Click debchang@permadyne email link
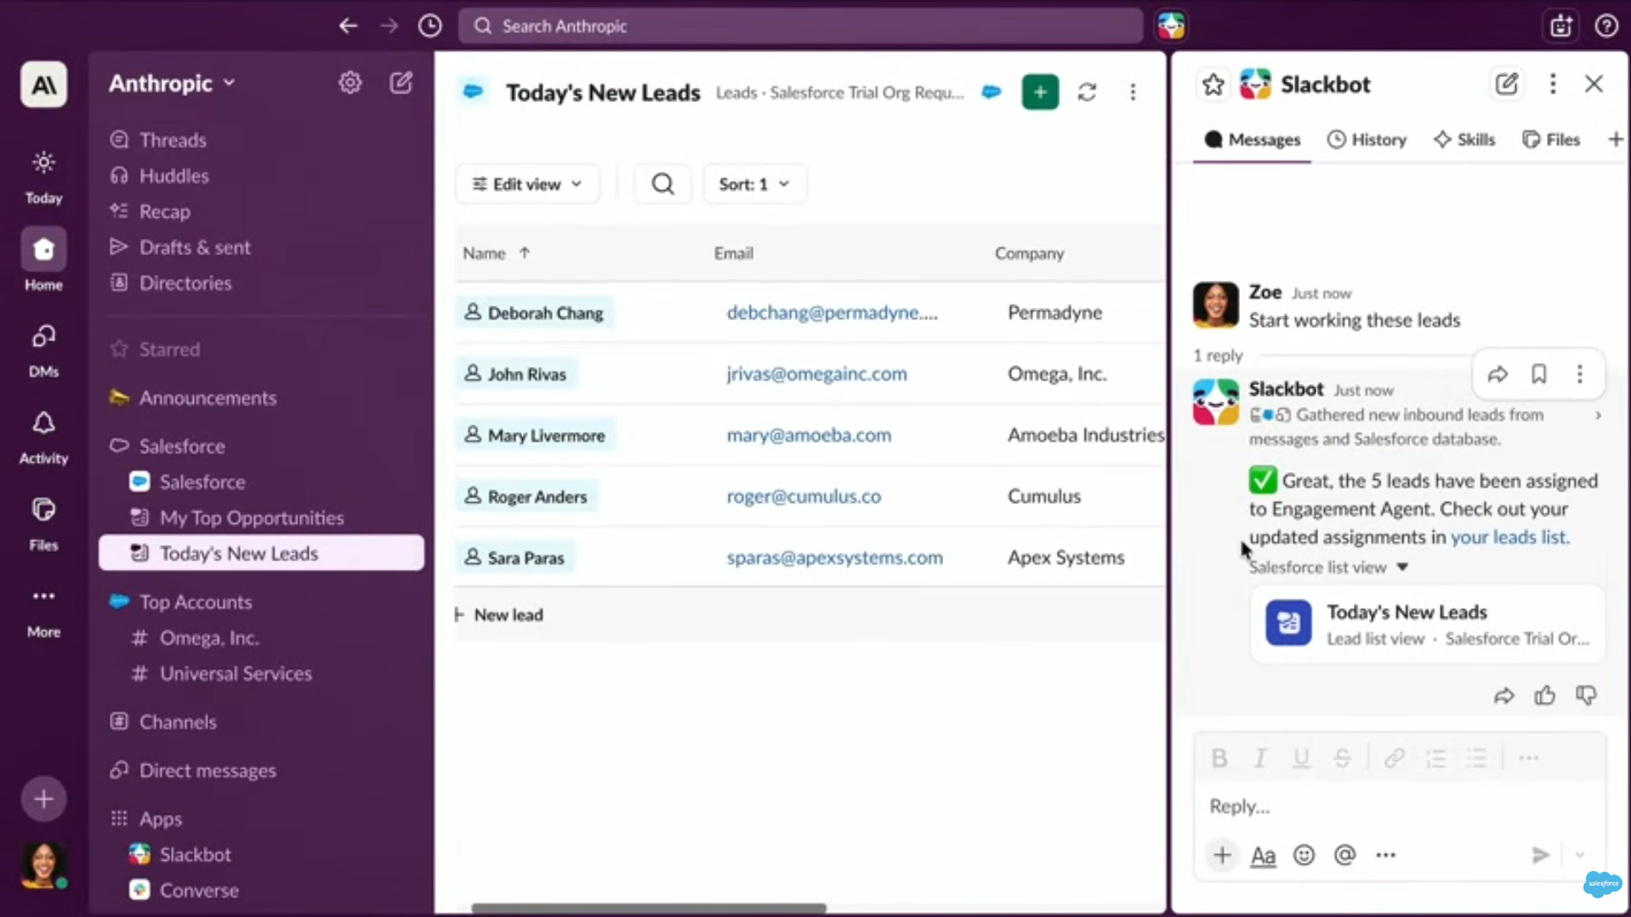Screen dimensions: 1631x917 click(x=832, y=312)
